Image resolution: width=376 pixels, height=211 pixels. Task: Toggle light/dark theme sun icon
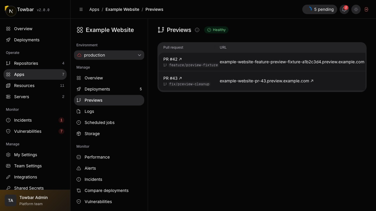click(356, 9)
